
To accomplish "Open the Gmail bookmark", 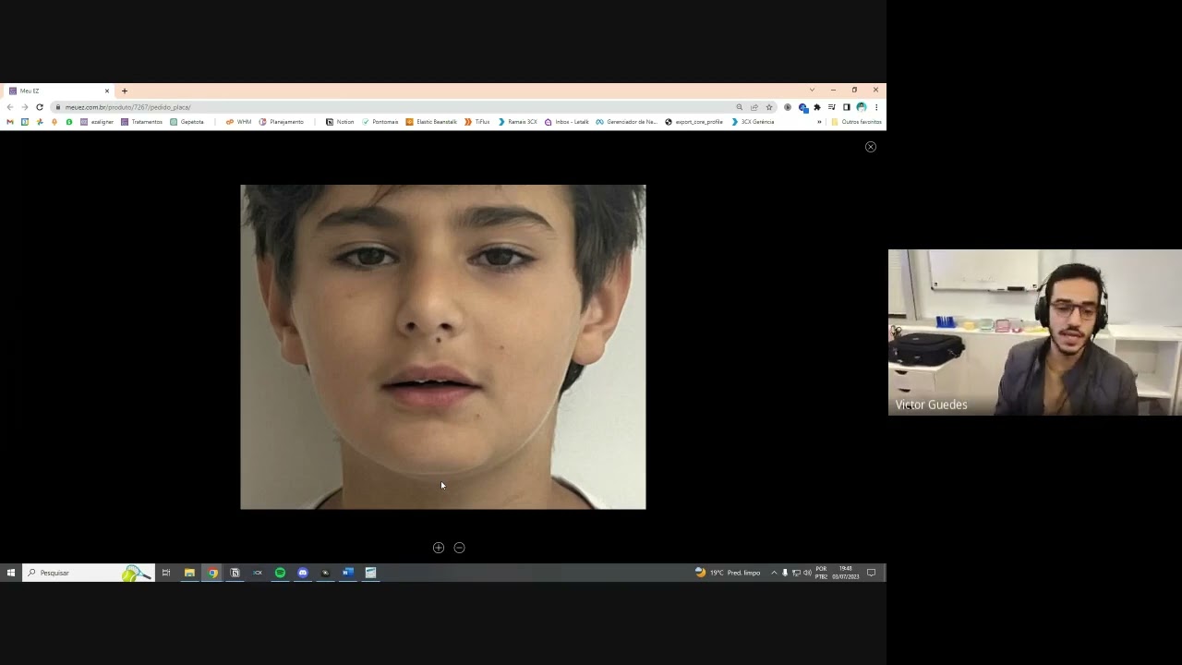I will pyautogui.click(x=10, y=122).
